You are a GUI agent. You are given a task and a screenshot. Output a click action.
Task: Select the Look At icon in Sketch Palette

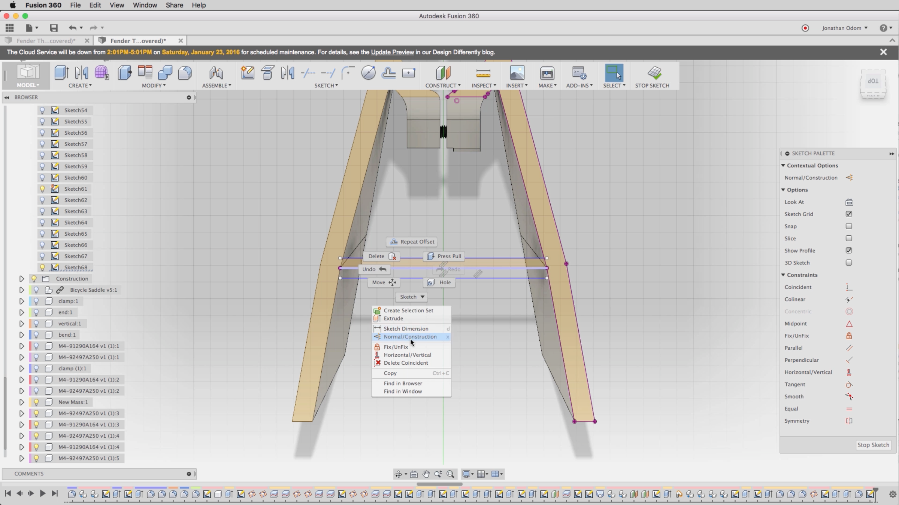tap(849, 202)
